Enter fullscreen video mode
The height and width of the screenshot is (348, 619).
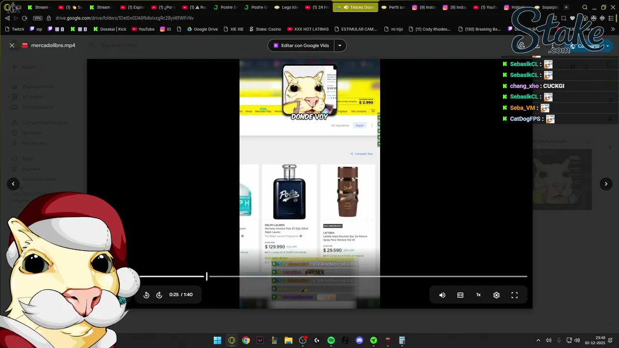(x=515, y=295)
